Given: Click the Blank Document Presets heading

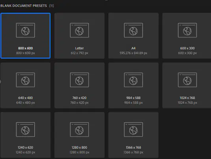Looking at the screenshot, I should [x=24, y=6].
